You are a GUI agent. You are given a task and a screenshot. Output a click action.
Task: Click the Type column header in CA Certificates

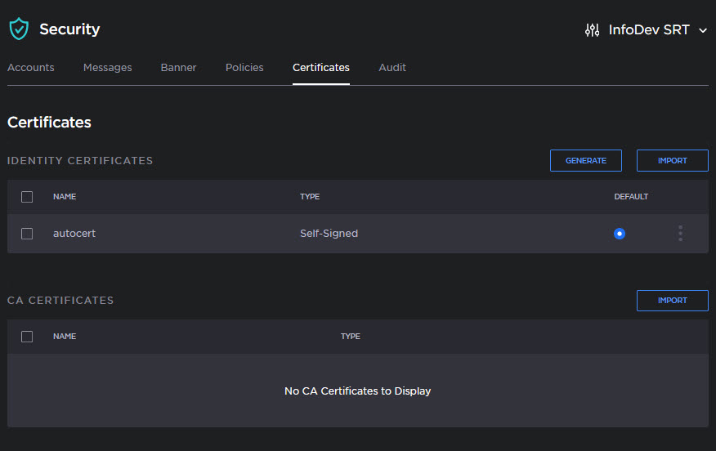click(350, 337)
